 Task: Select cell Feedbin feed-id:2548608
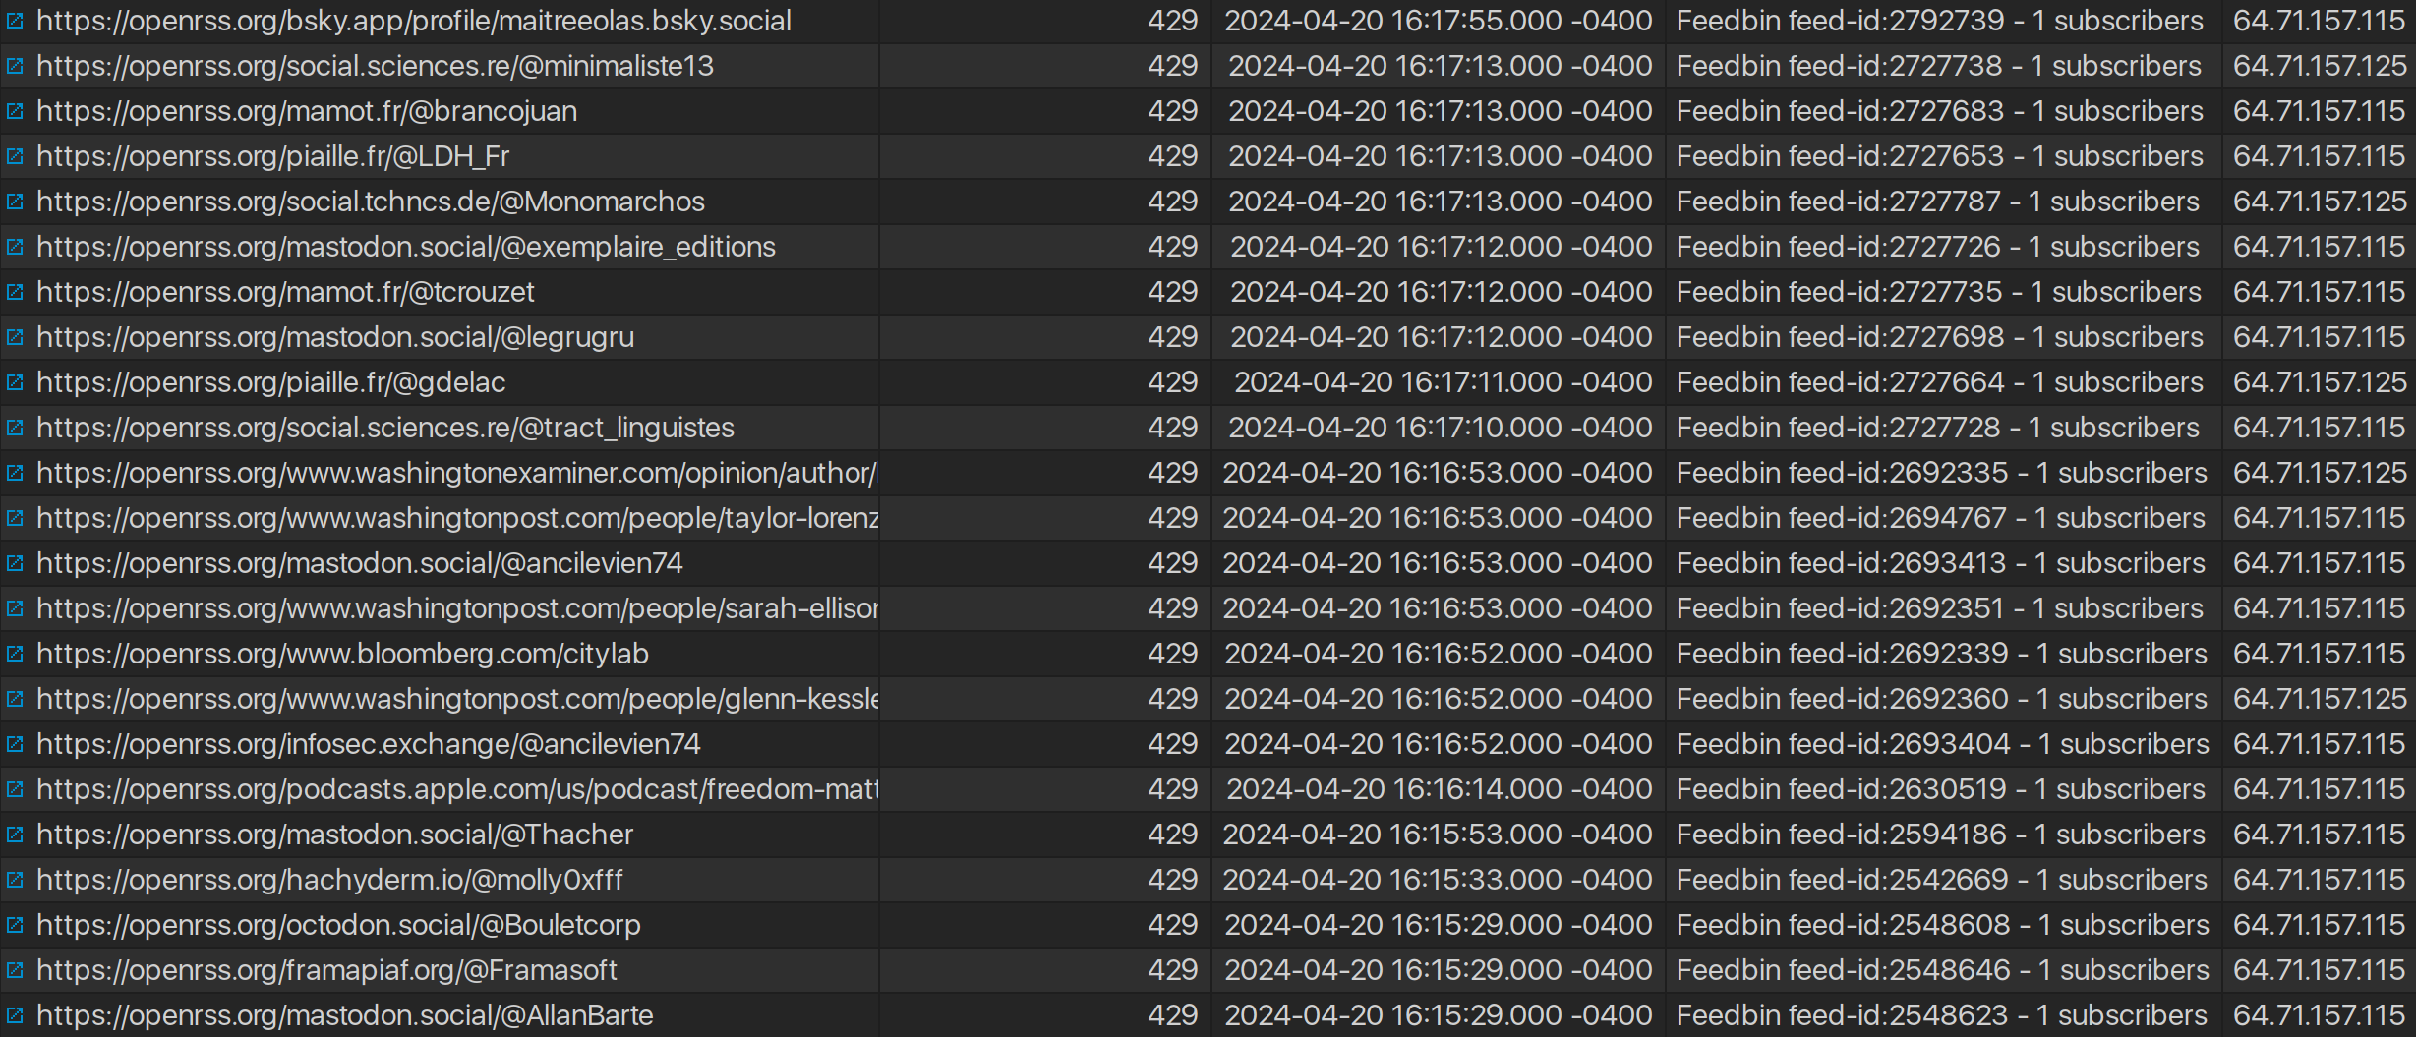[x=1943, y=925]
